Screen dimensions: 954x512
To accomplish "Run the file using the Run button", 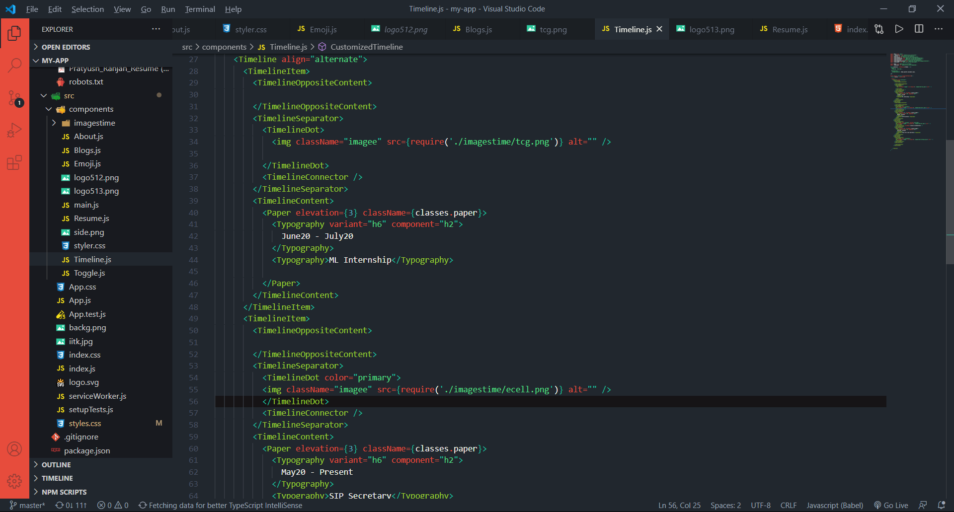I will click(x=899, y=29).
